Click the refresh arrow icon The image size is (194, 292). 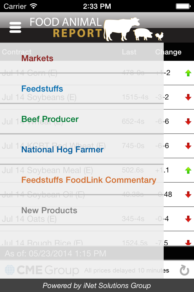click(x=184, y=270)
